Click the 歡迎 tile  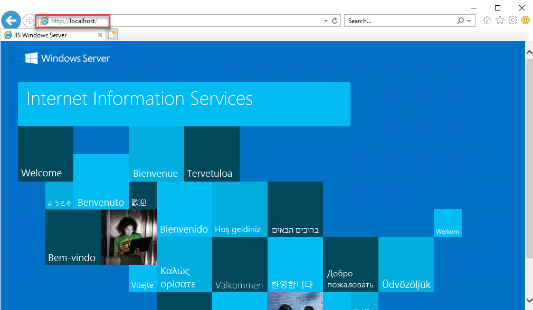tap(143, 196)
